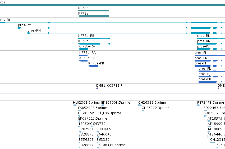Screen dimensions: 225x149
Task: Select the KP78b-PB protein feature
Action: coord(83,61)
